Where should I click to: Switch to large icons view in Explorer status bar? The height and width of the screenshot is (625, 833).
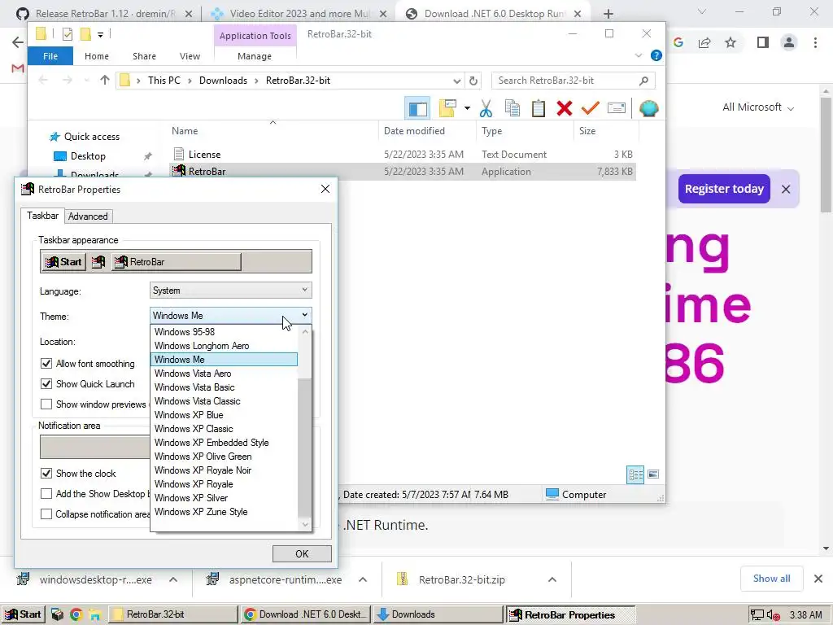click(653, 474)
